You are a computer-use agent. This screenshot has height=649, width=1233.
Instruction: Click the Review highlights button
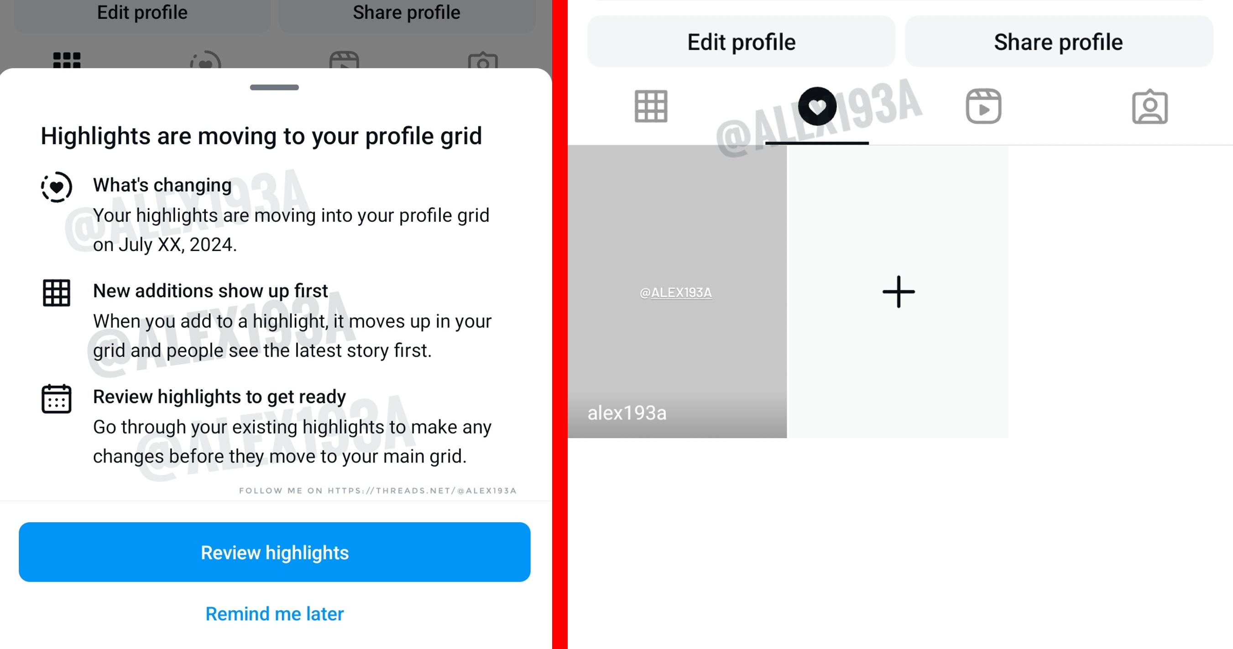click(274, 553)
